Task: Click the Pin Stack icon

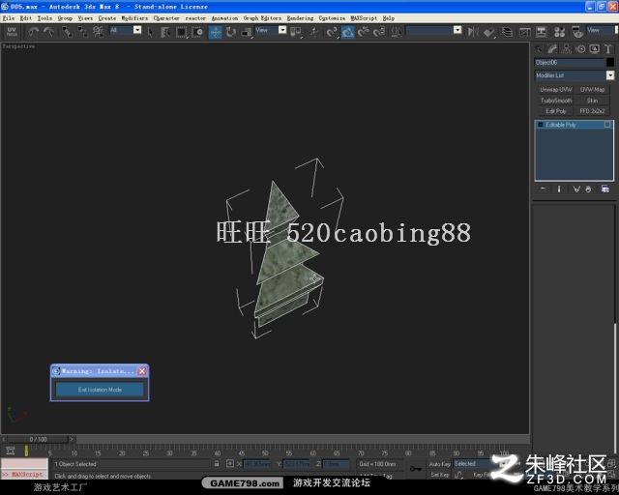Action: point(544,189)
